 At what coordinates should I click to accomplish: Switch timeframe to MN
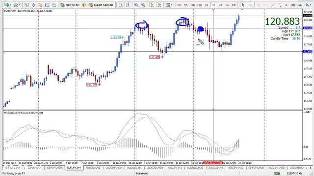(x=234, y=5)
